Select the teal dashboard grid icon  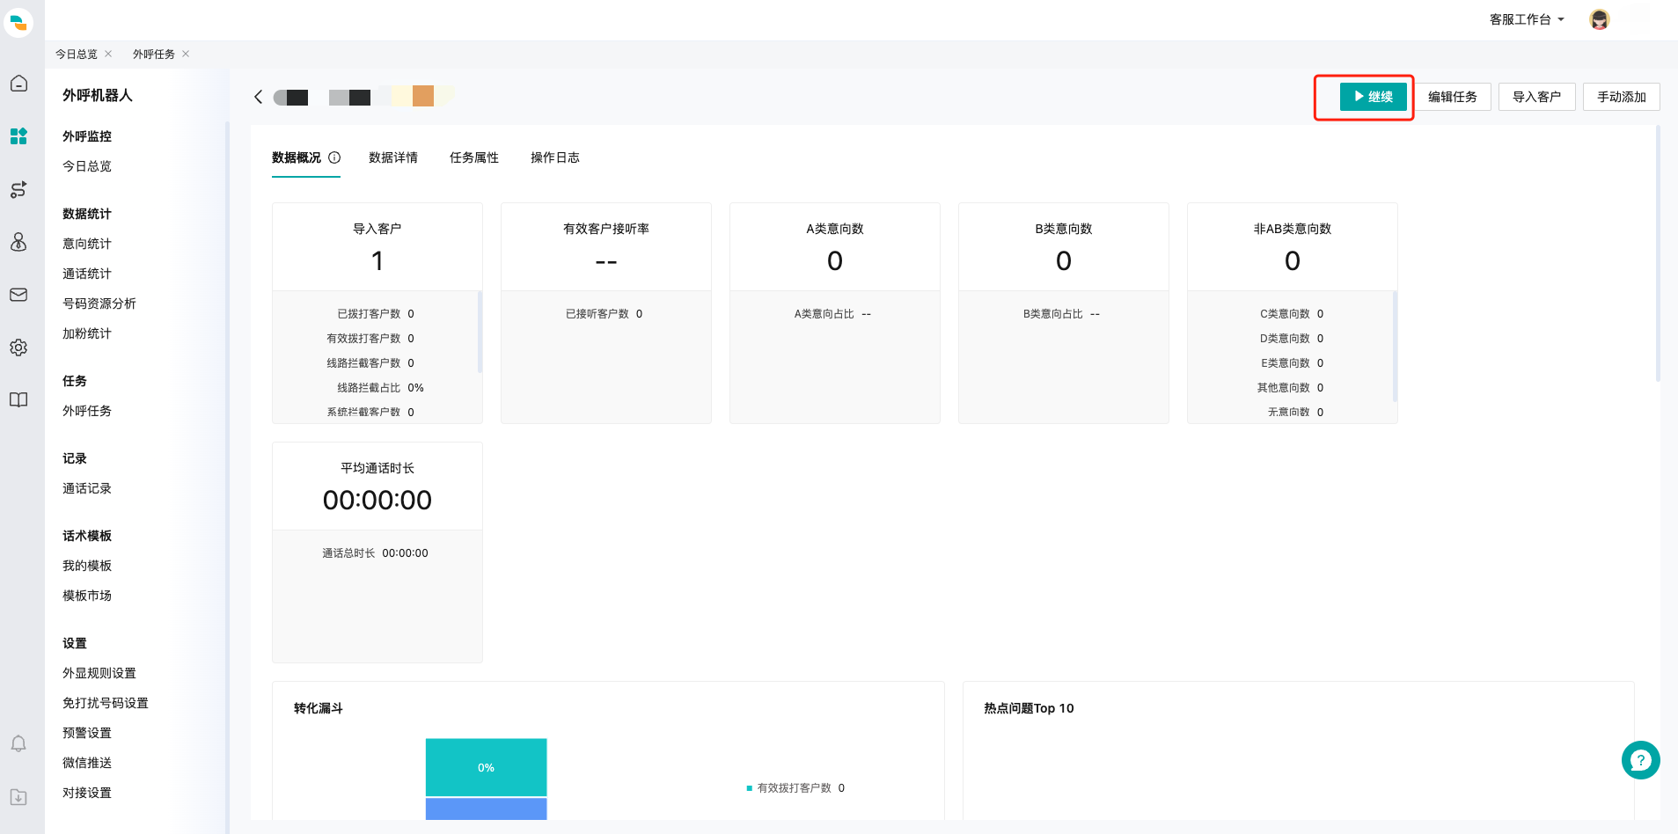tap(18, 136)
